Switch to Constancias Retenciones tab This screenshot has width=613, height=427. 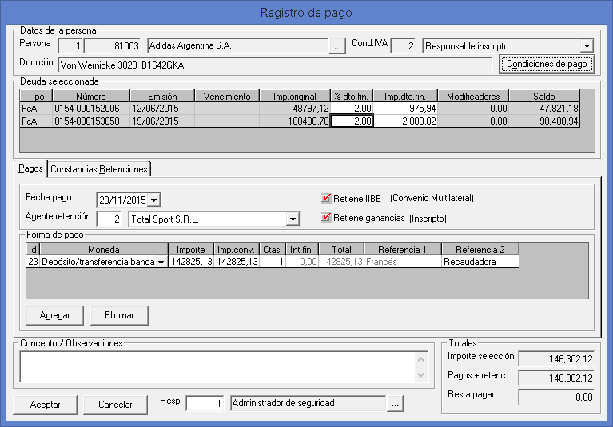99,169
